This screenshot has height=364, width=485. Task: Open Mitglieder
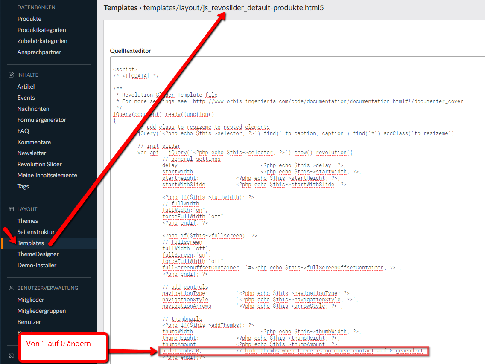point(31,300)
